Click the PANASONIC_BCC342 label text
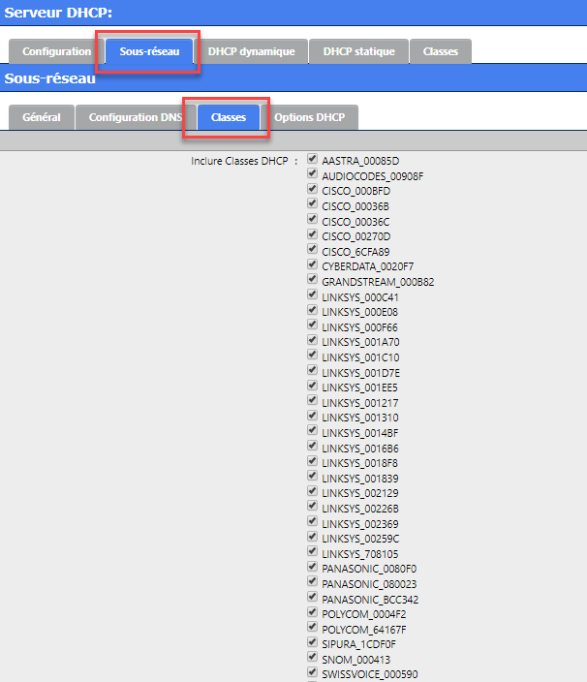587x682 pixels. [x=370, y=600]
